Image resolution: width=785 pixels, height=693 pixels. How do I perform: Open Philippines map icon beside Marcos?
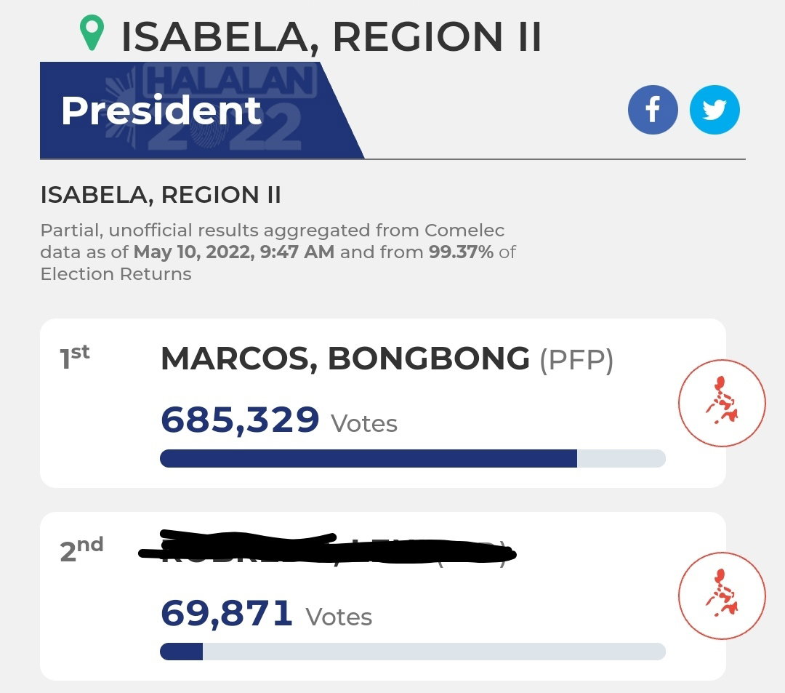click(x=722, y=403)
